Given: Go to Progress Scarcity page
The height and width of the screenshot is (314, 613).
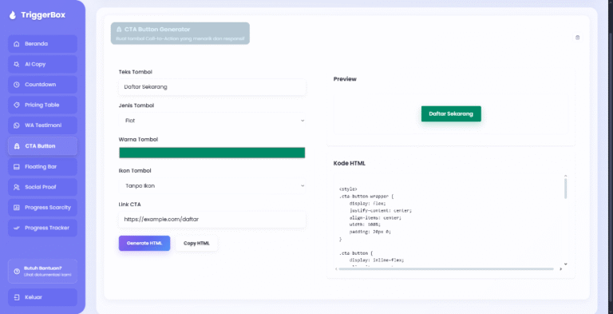Looking at the screenshot, I should click(42, 208).
